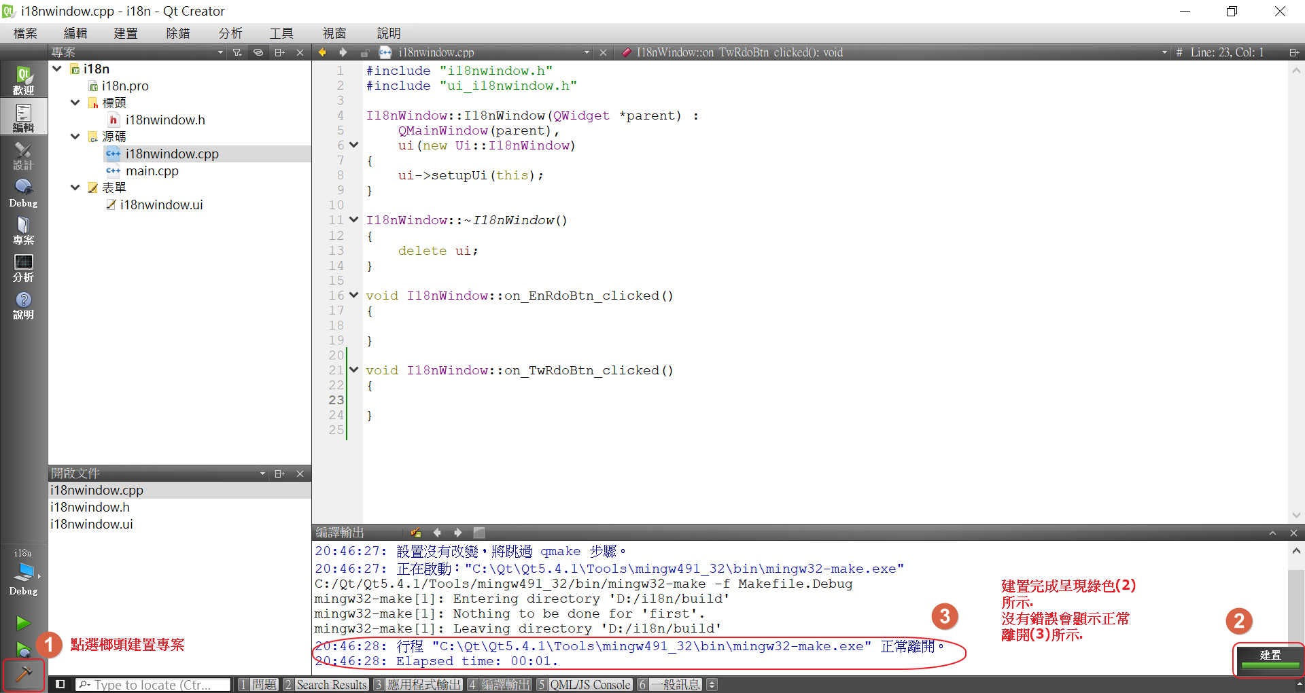
Task: Fold the destructor block at line 11
Action: point(353,219)
